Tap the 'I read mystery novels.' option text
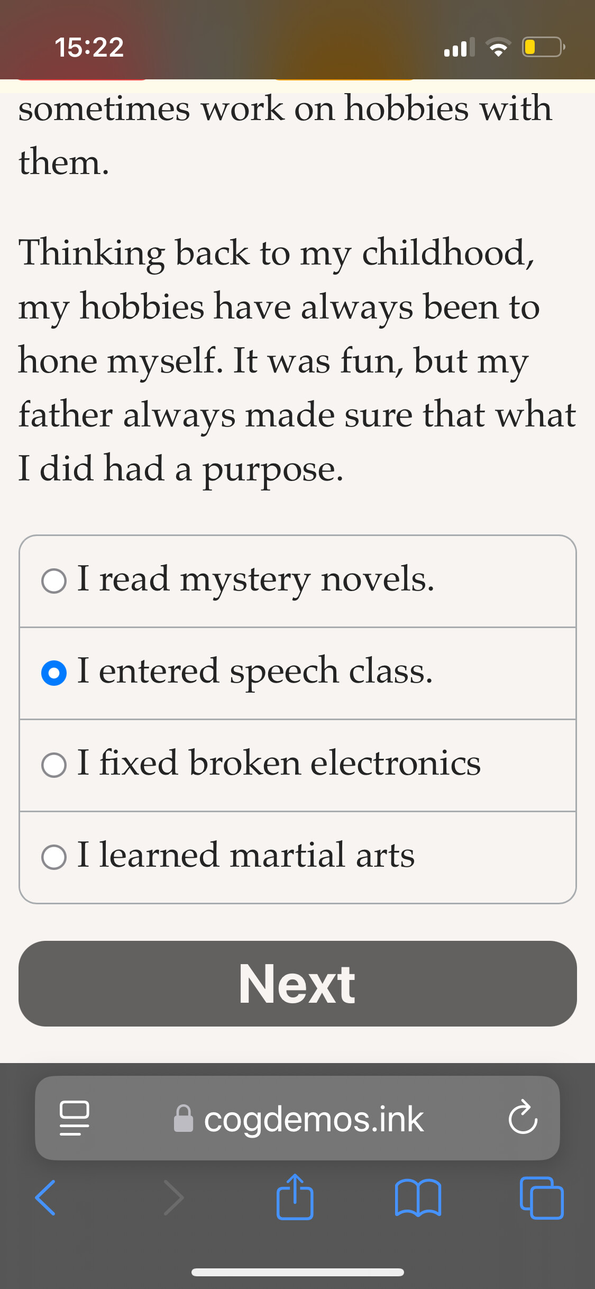This screenshot has width=595, height=1289. (x=256, y=579)
